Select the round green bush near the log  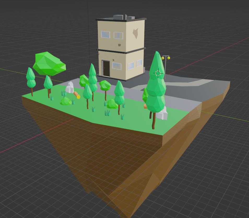coord(66,101)
